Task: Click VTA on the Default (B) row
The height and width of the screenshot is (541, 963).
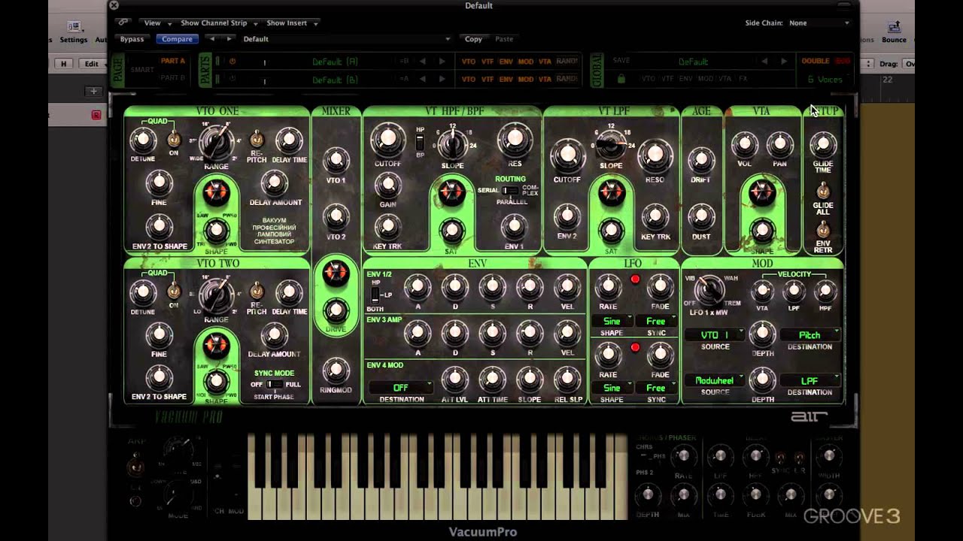Action: (545, 79)
